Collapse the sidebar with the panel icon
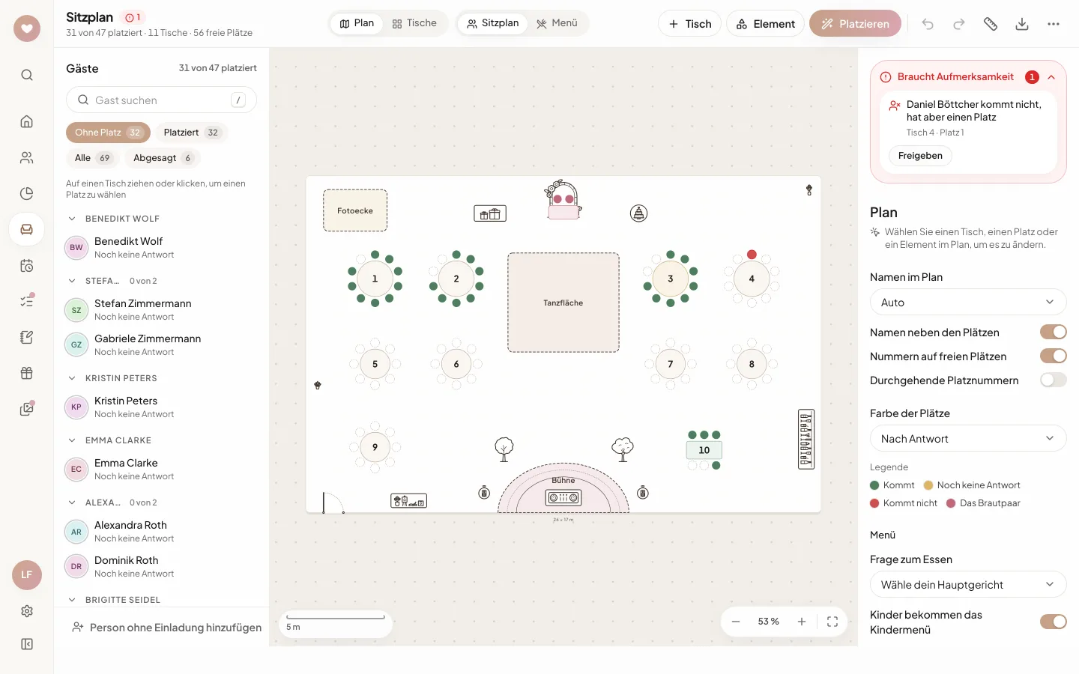The height and width of the screenshot is (674, 1079). pyautogui.click(x=27, y=644)
